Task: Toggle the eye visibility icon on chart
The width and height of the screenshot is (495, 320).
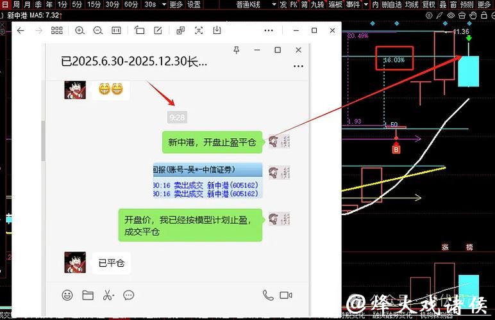Action: [451, 15]
